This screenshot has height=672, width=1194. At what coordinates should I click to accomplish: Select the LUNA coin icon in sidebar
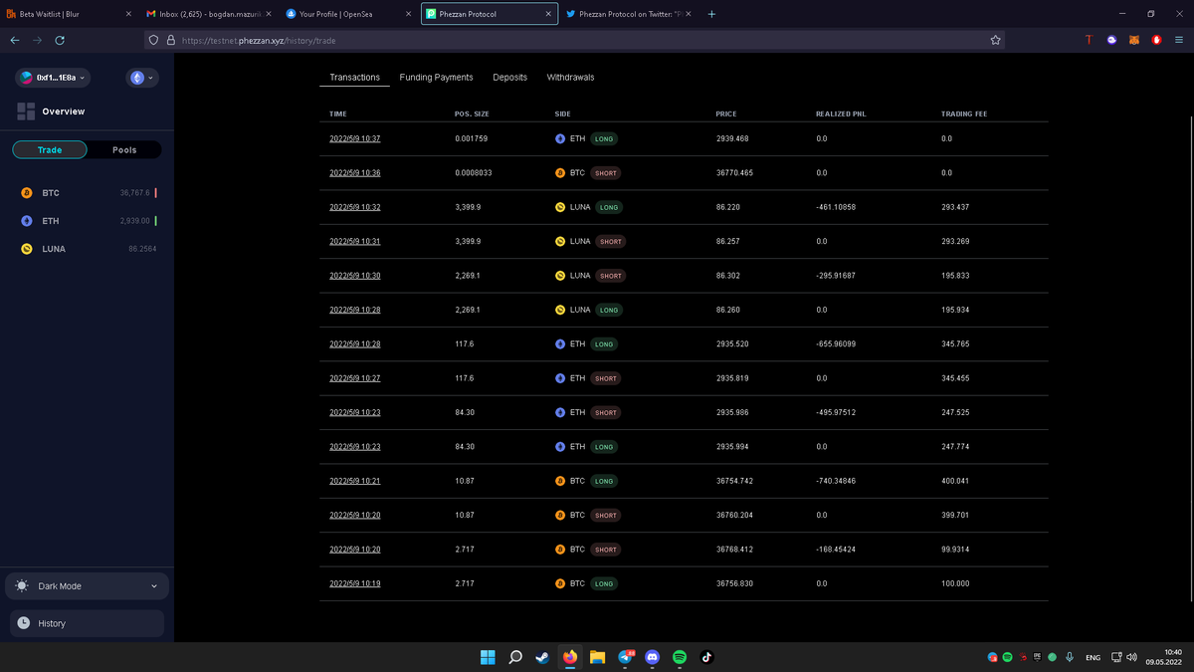tap(27, 249)
